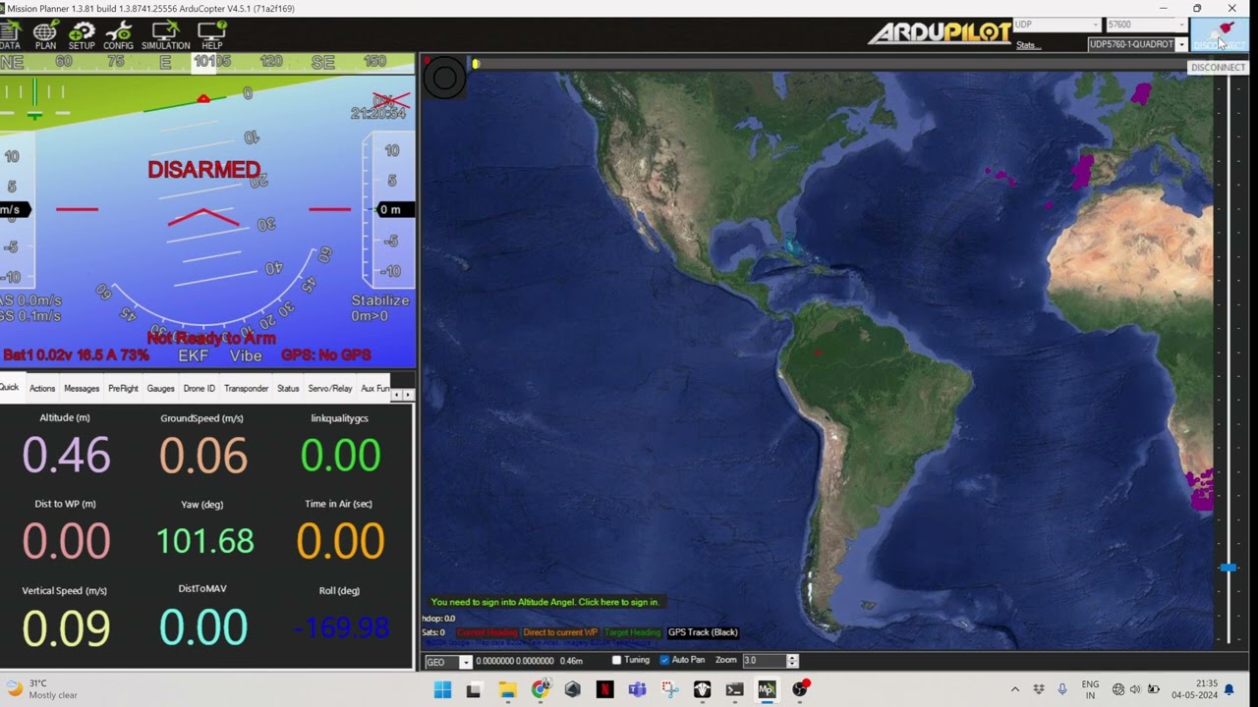This screenshot has width=1258, height=707.
Task: Click the Yaw (deg) 101.68 readout
Action: [x=204, y=541]
